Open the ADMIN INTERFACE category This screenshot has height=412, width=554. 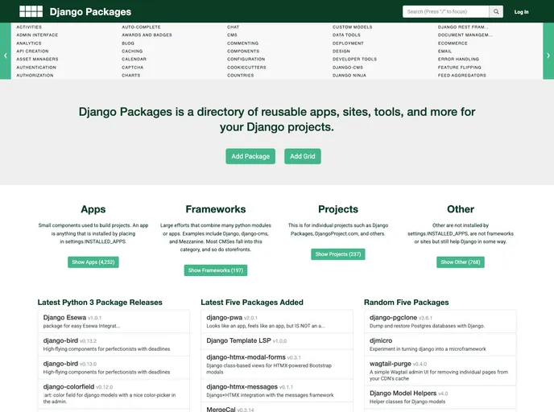pyautogui.click(x=37, y=35)
